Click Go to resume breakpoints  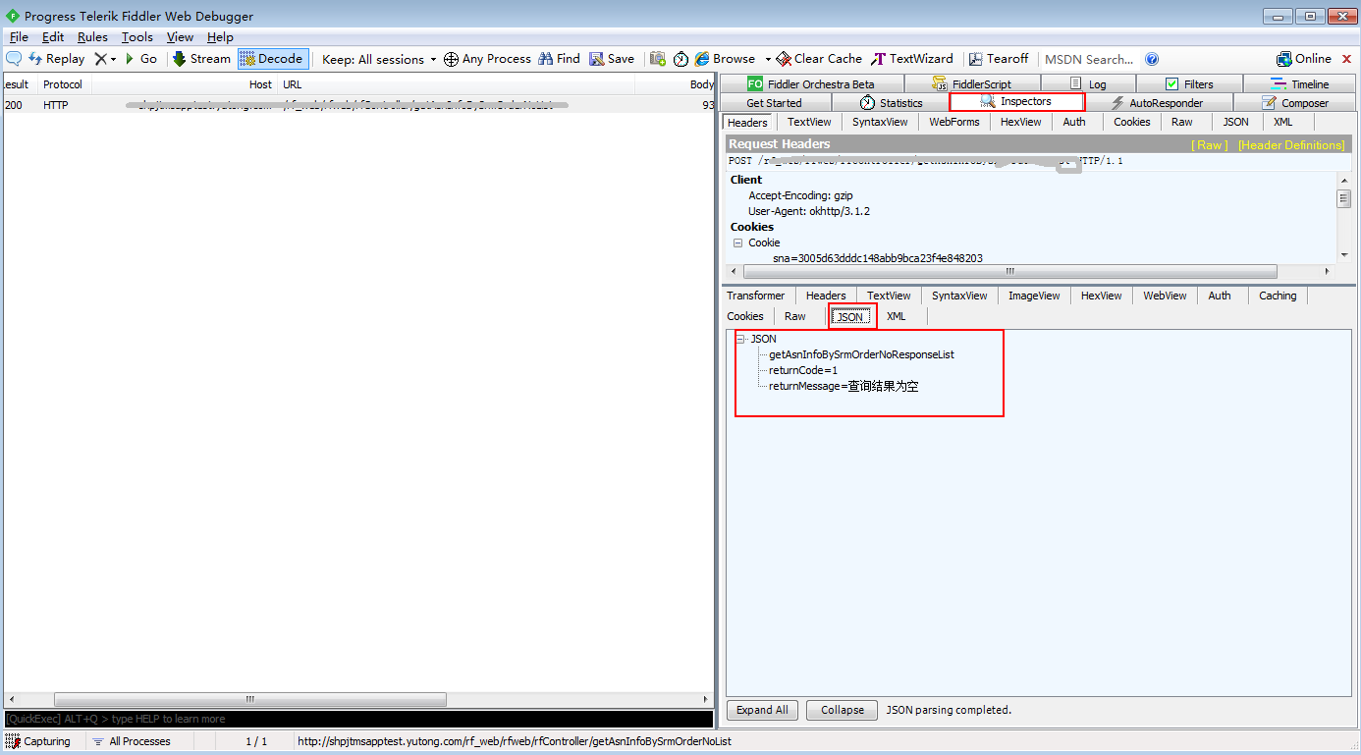point(140,59)
